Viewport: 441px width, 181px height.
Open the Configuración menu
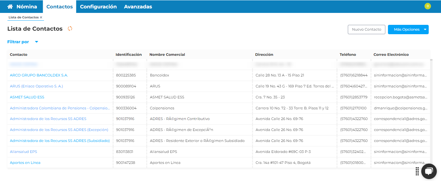pos(98,6)
